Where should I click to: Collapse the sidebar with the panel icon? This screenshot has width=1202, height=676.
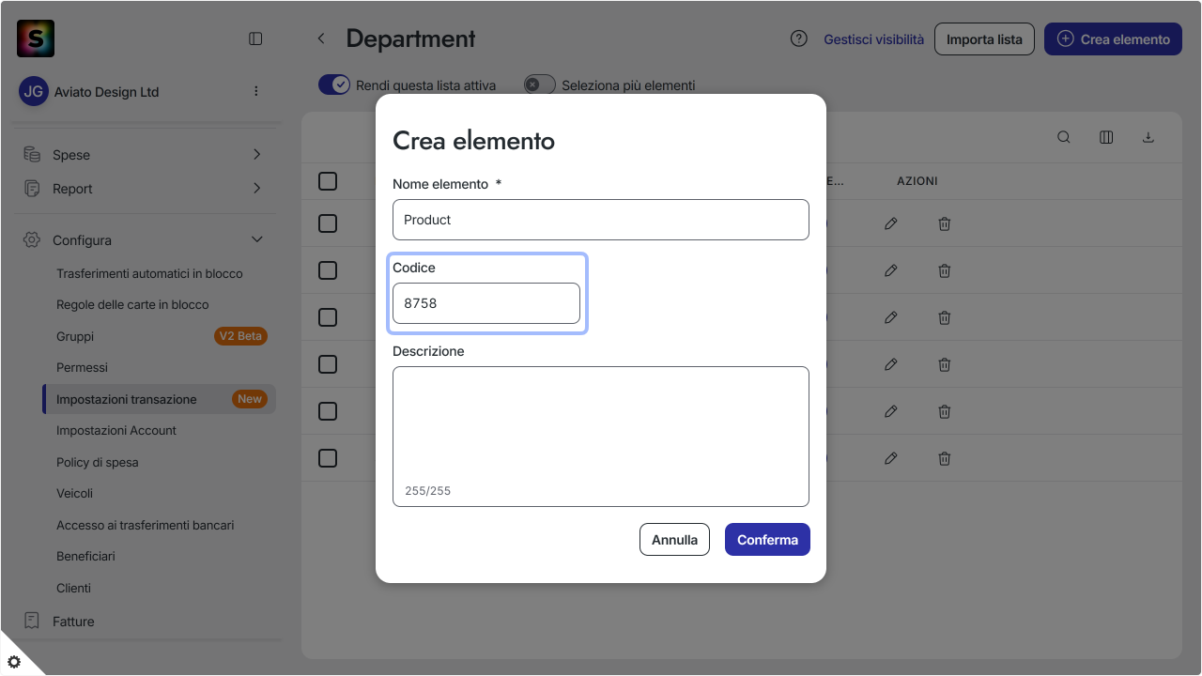pos(255,38)
